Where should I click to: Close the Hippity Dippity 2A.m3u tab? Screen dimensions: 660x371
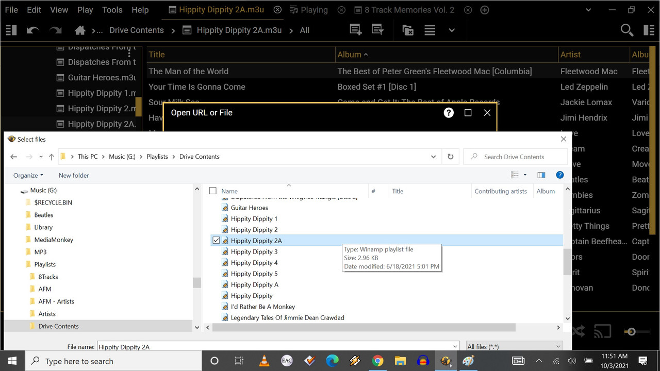click(277, 10)
